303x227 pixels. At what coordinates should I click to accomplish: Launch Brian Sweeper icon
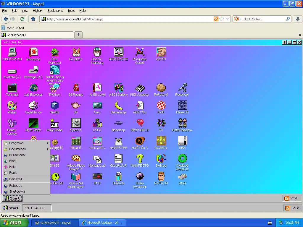coord(140,180)
